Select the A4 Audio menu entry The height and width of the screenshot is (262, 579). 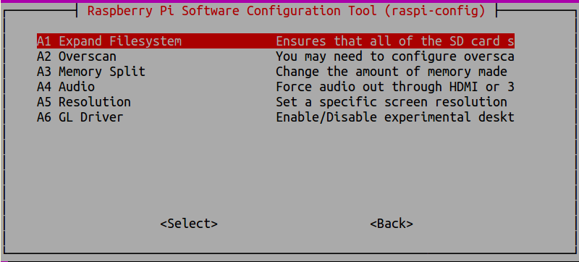pos(275,87)
